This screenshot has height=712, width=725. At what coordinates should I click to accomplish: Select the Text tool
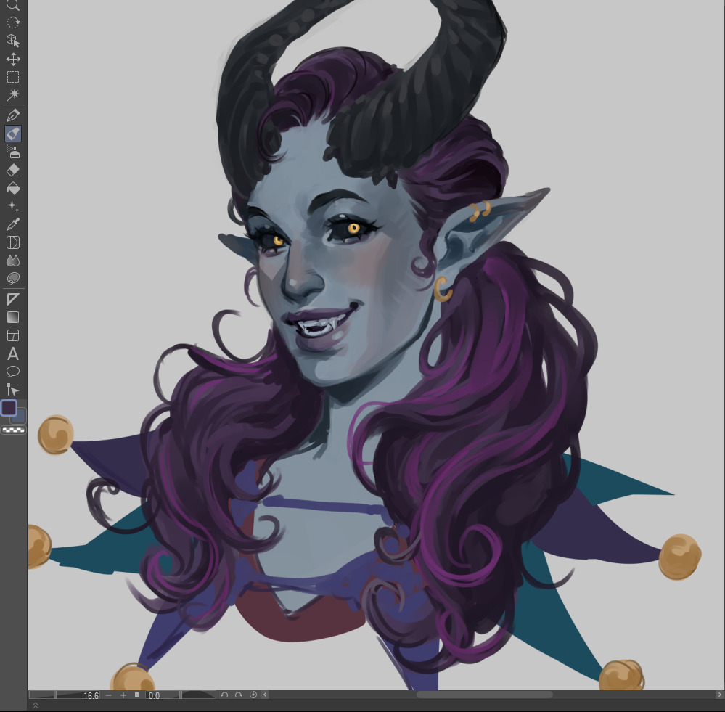(13, 353)
